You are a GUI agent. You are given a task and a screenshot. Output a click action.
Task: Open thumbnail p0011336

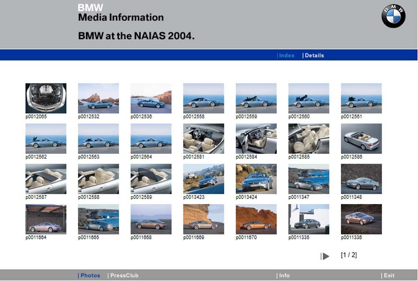pos(361,219)
